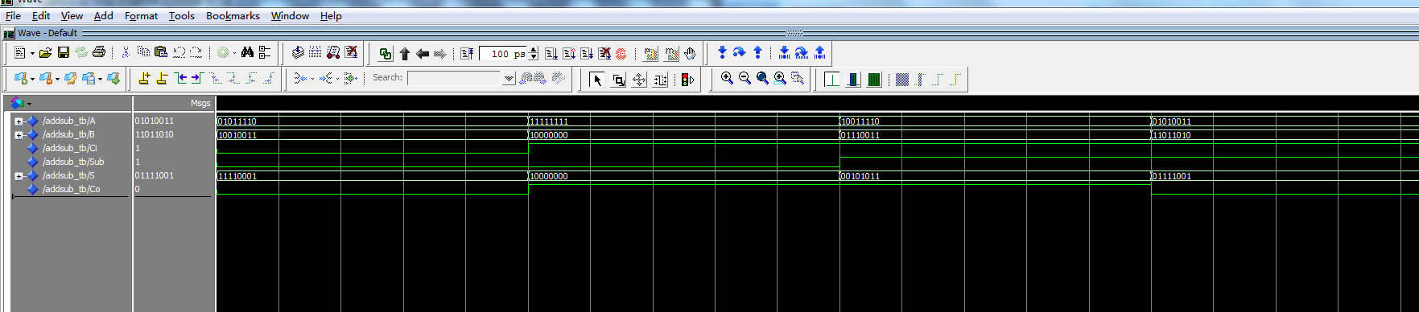This screenshot has width=1419, height=312.
Task: Click the Zoom Full magnifier icon
Action: pyautogui.click(x=762, y=79)
